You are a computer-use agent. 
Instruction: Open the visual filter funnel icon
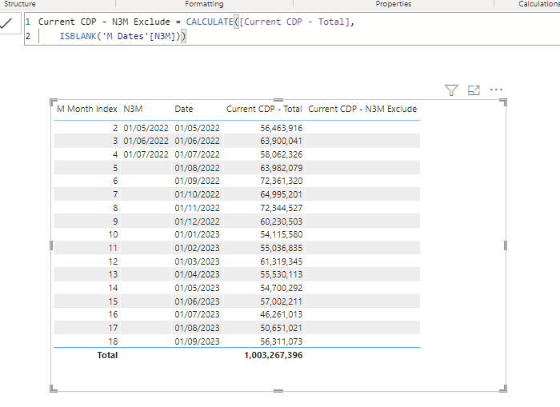(451, 90)
